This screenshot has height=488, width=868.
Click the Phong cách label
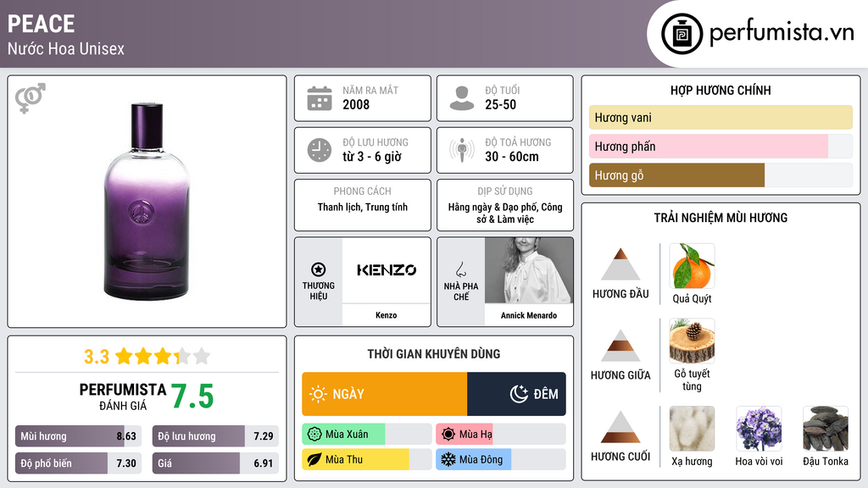363,191
